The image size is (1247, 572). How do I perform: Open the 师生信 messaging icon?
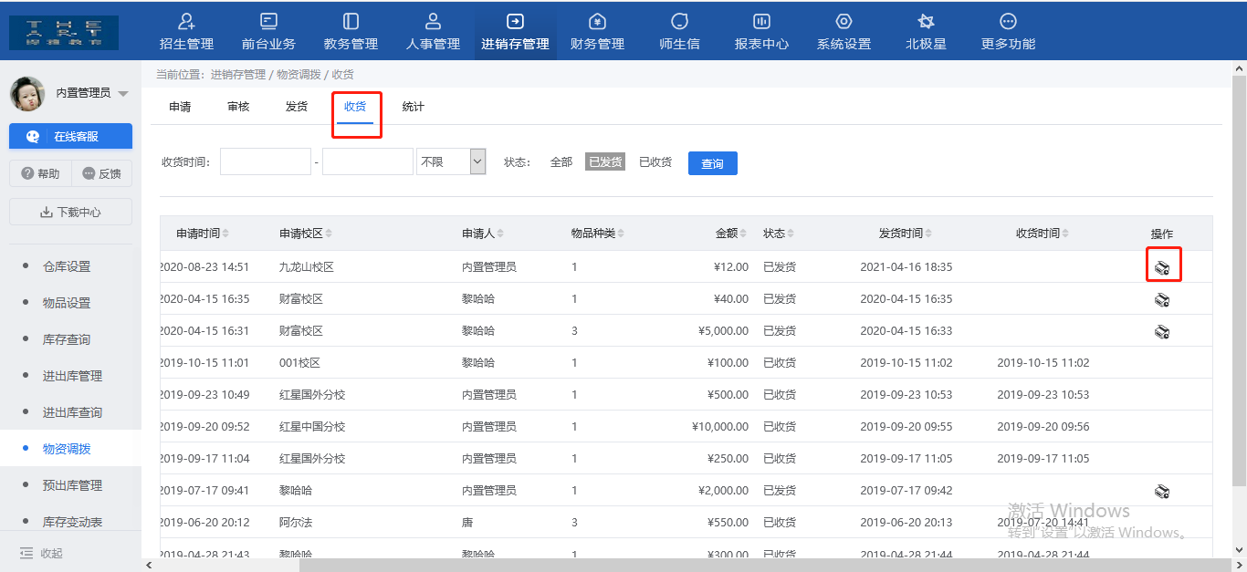click(679, 21)
